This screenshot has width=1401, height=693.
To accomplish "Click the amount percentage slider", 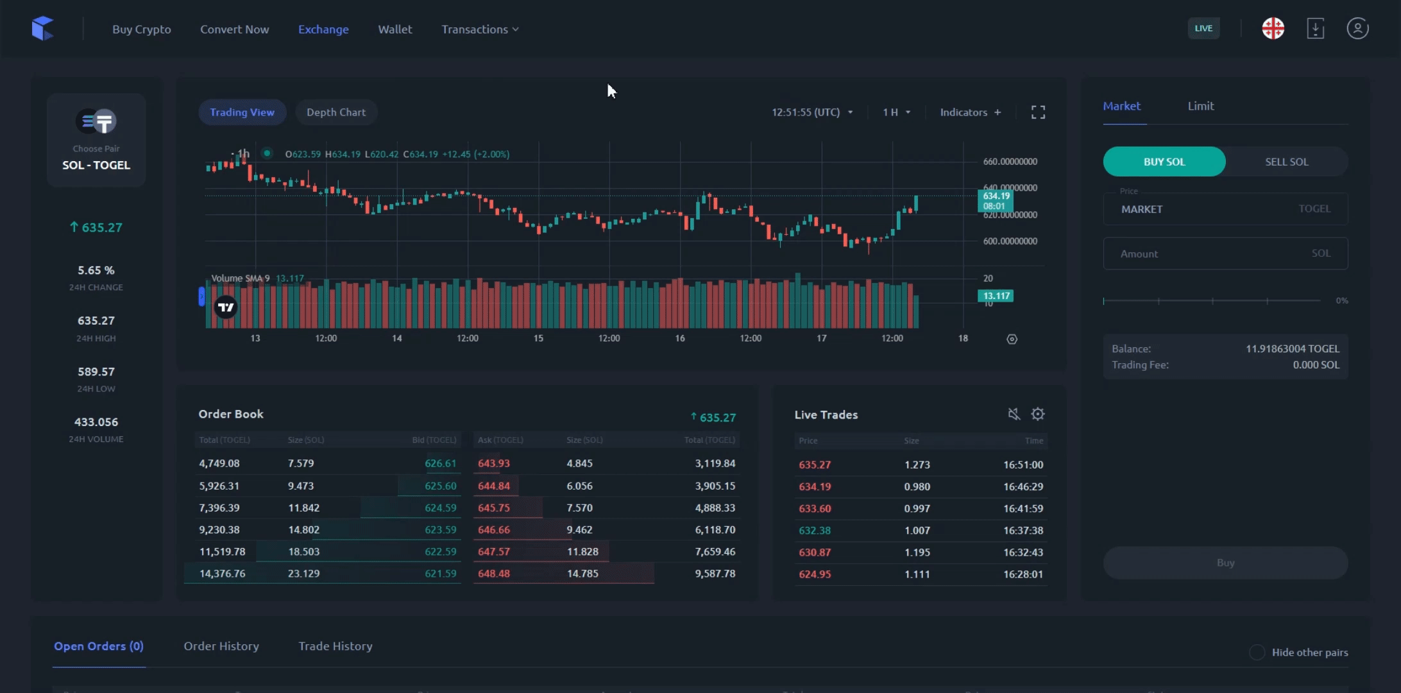I will (x=1211, y=300).
